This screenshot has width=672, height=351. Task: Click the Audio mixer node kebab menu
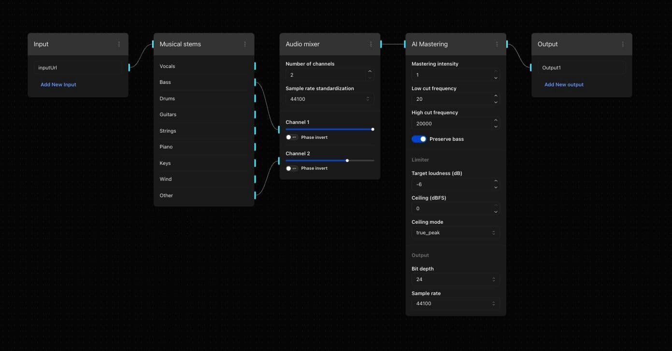click(x=371, y=44)
